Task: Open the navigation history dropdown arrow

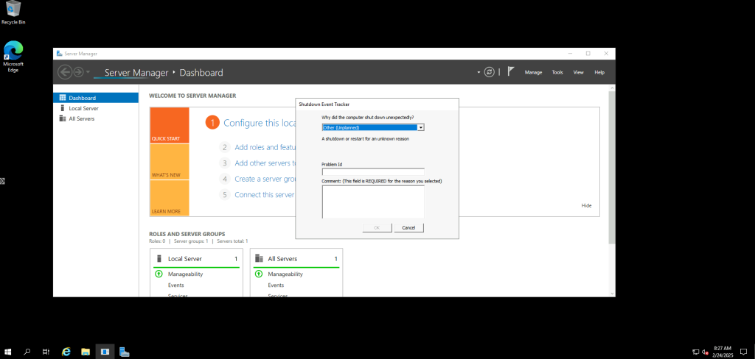Action: pyautogui.click(x=88, y=73)
